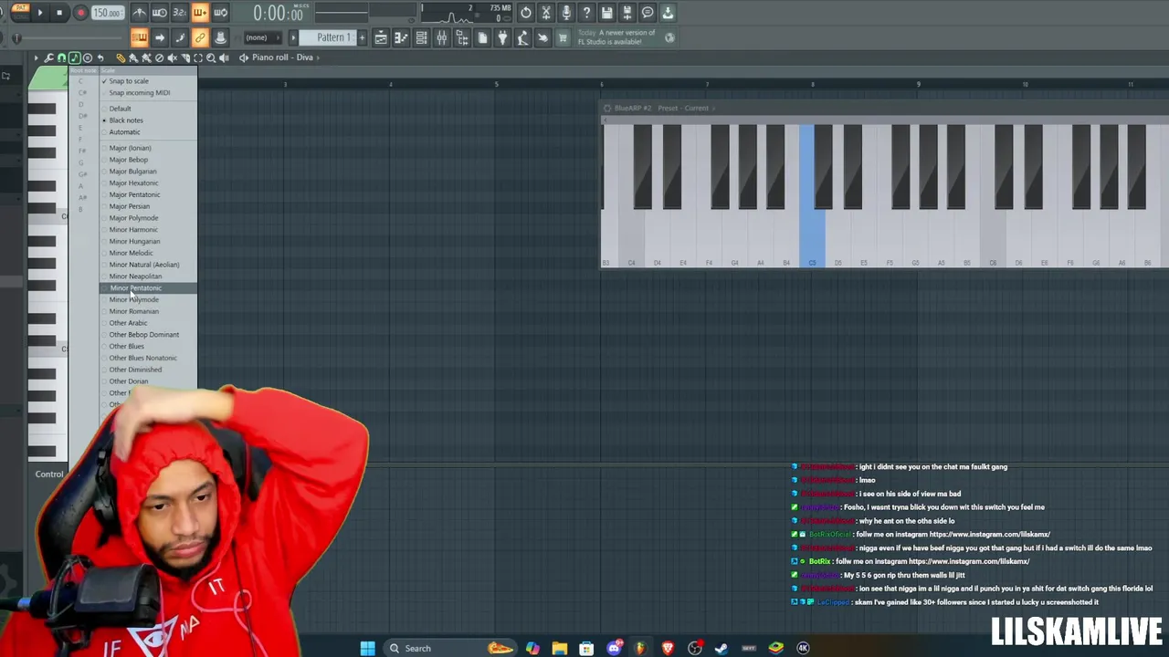Select the piano roll zoom magnifier tool
Image resolution: width=1169 pixels, height=657 pixels.
point(210,57)
